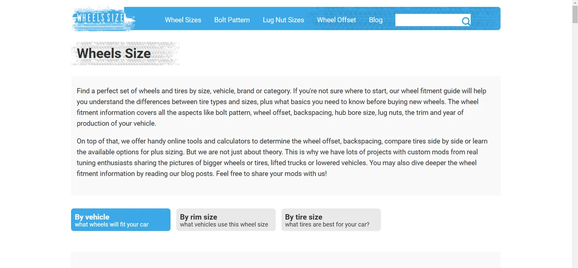578x268 pixels.
Task: Open the Lug Nut Sizes section
Action: click(x=283, y=20)
